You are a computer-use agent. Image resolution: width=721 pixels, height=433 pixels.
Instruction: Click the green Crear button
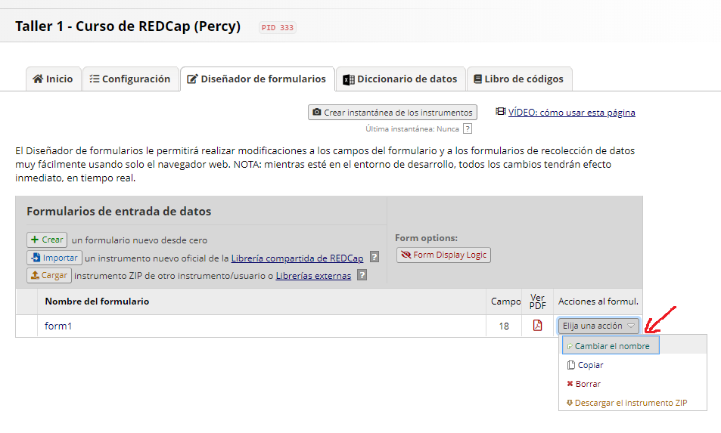tap(47, 240)
